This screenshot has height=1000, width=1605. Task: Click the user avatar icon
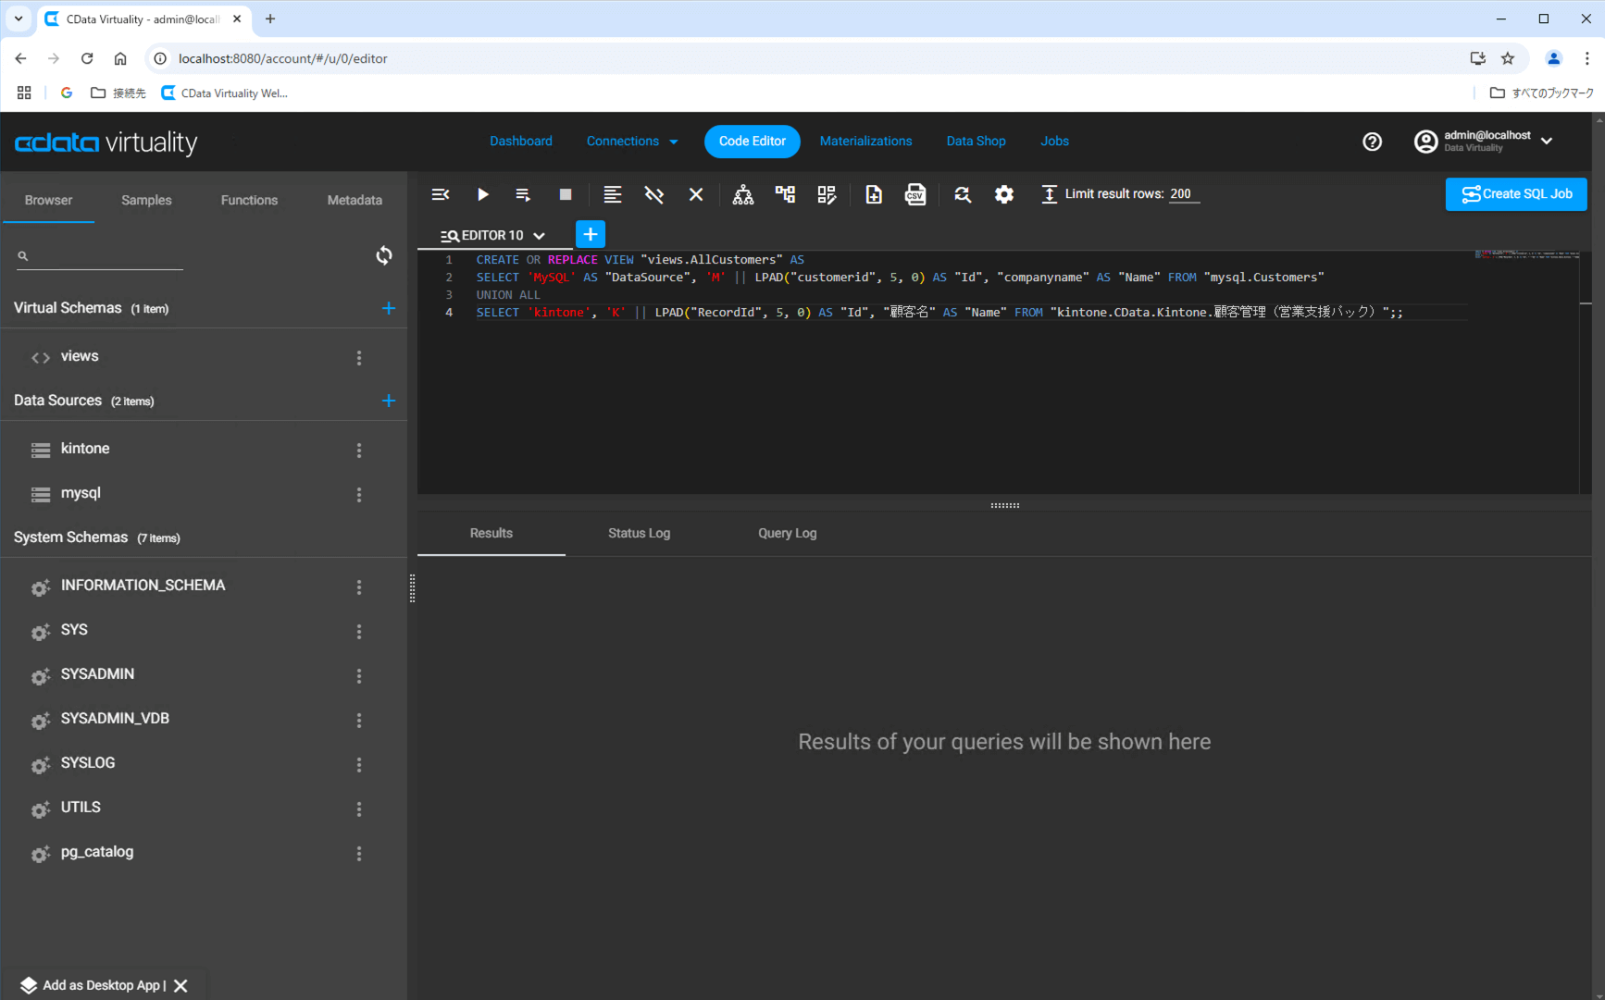pos(1425,141)
